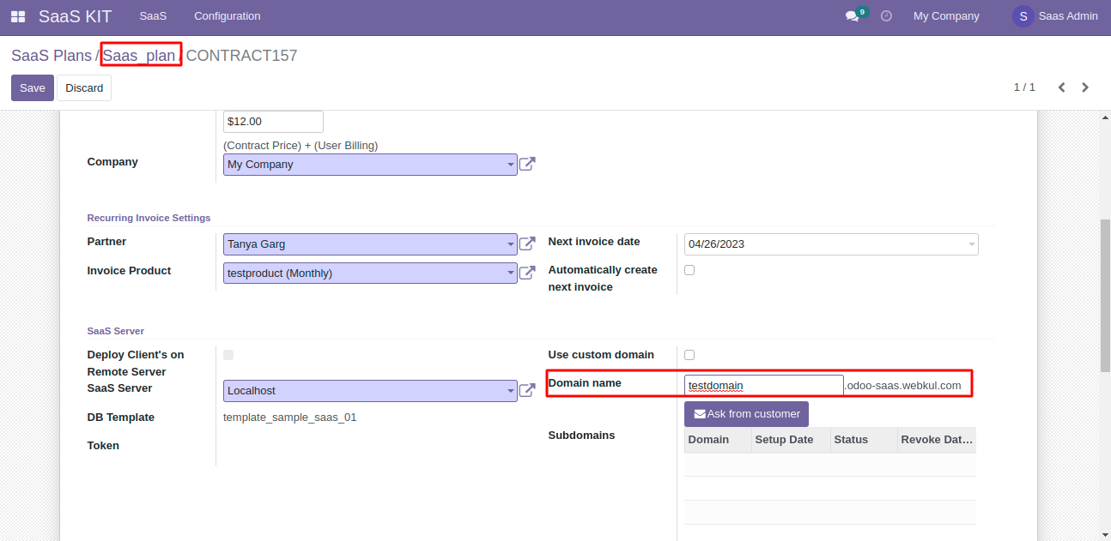
Task: Click the Recurring Invoice Settings heading
Action: [x=149, y=218]
